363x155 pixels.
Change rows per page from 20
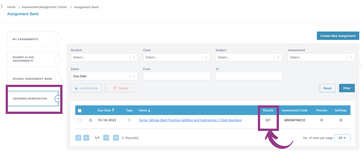[x=342, y=138]
